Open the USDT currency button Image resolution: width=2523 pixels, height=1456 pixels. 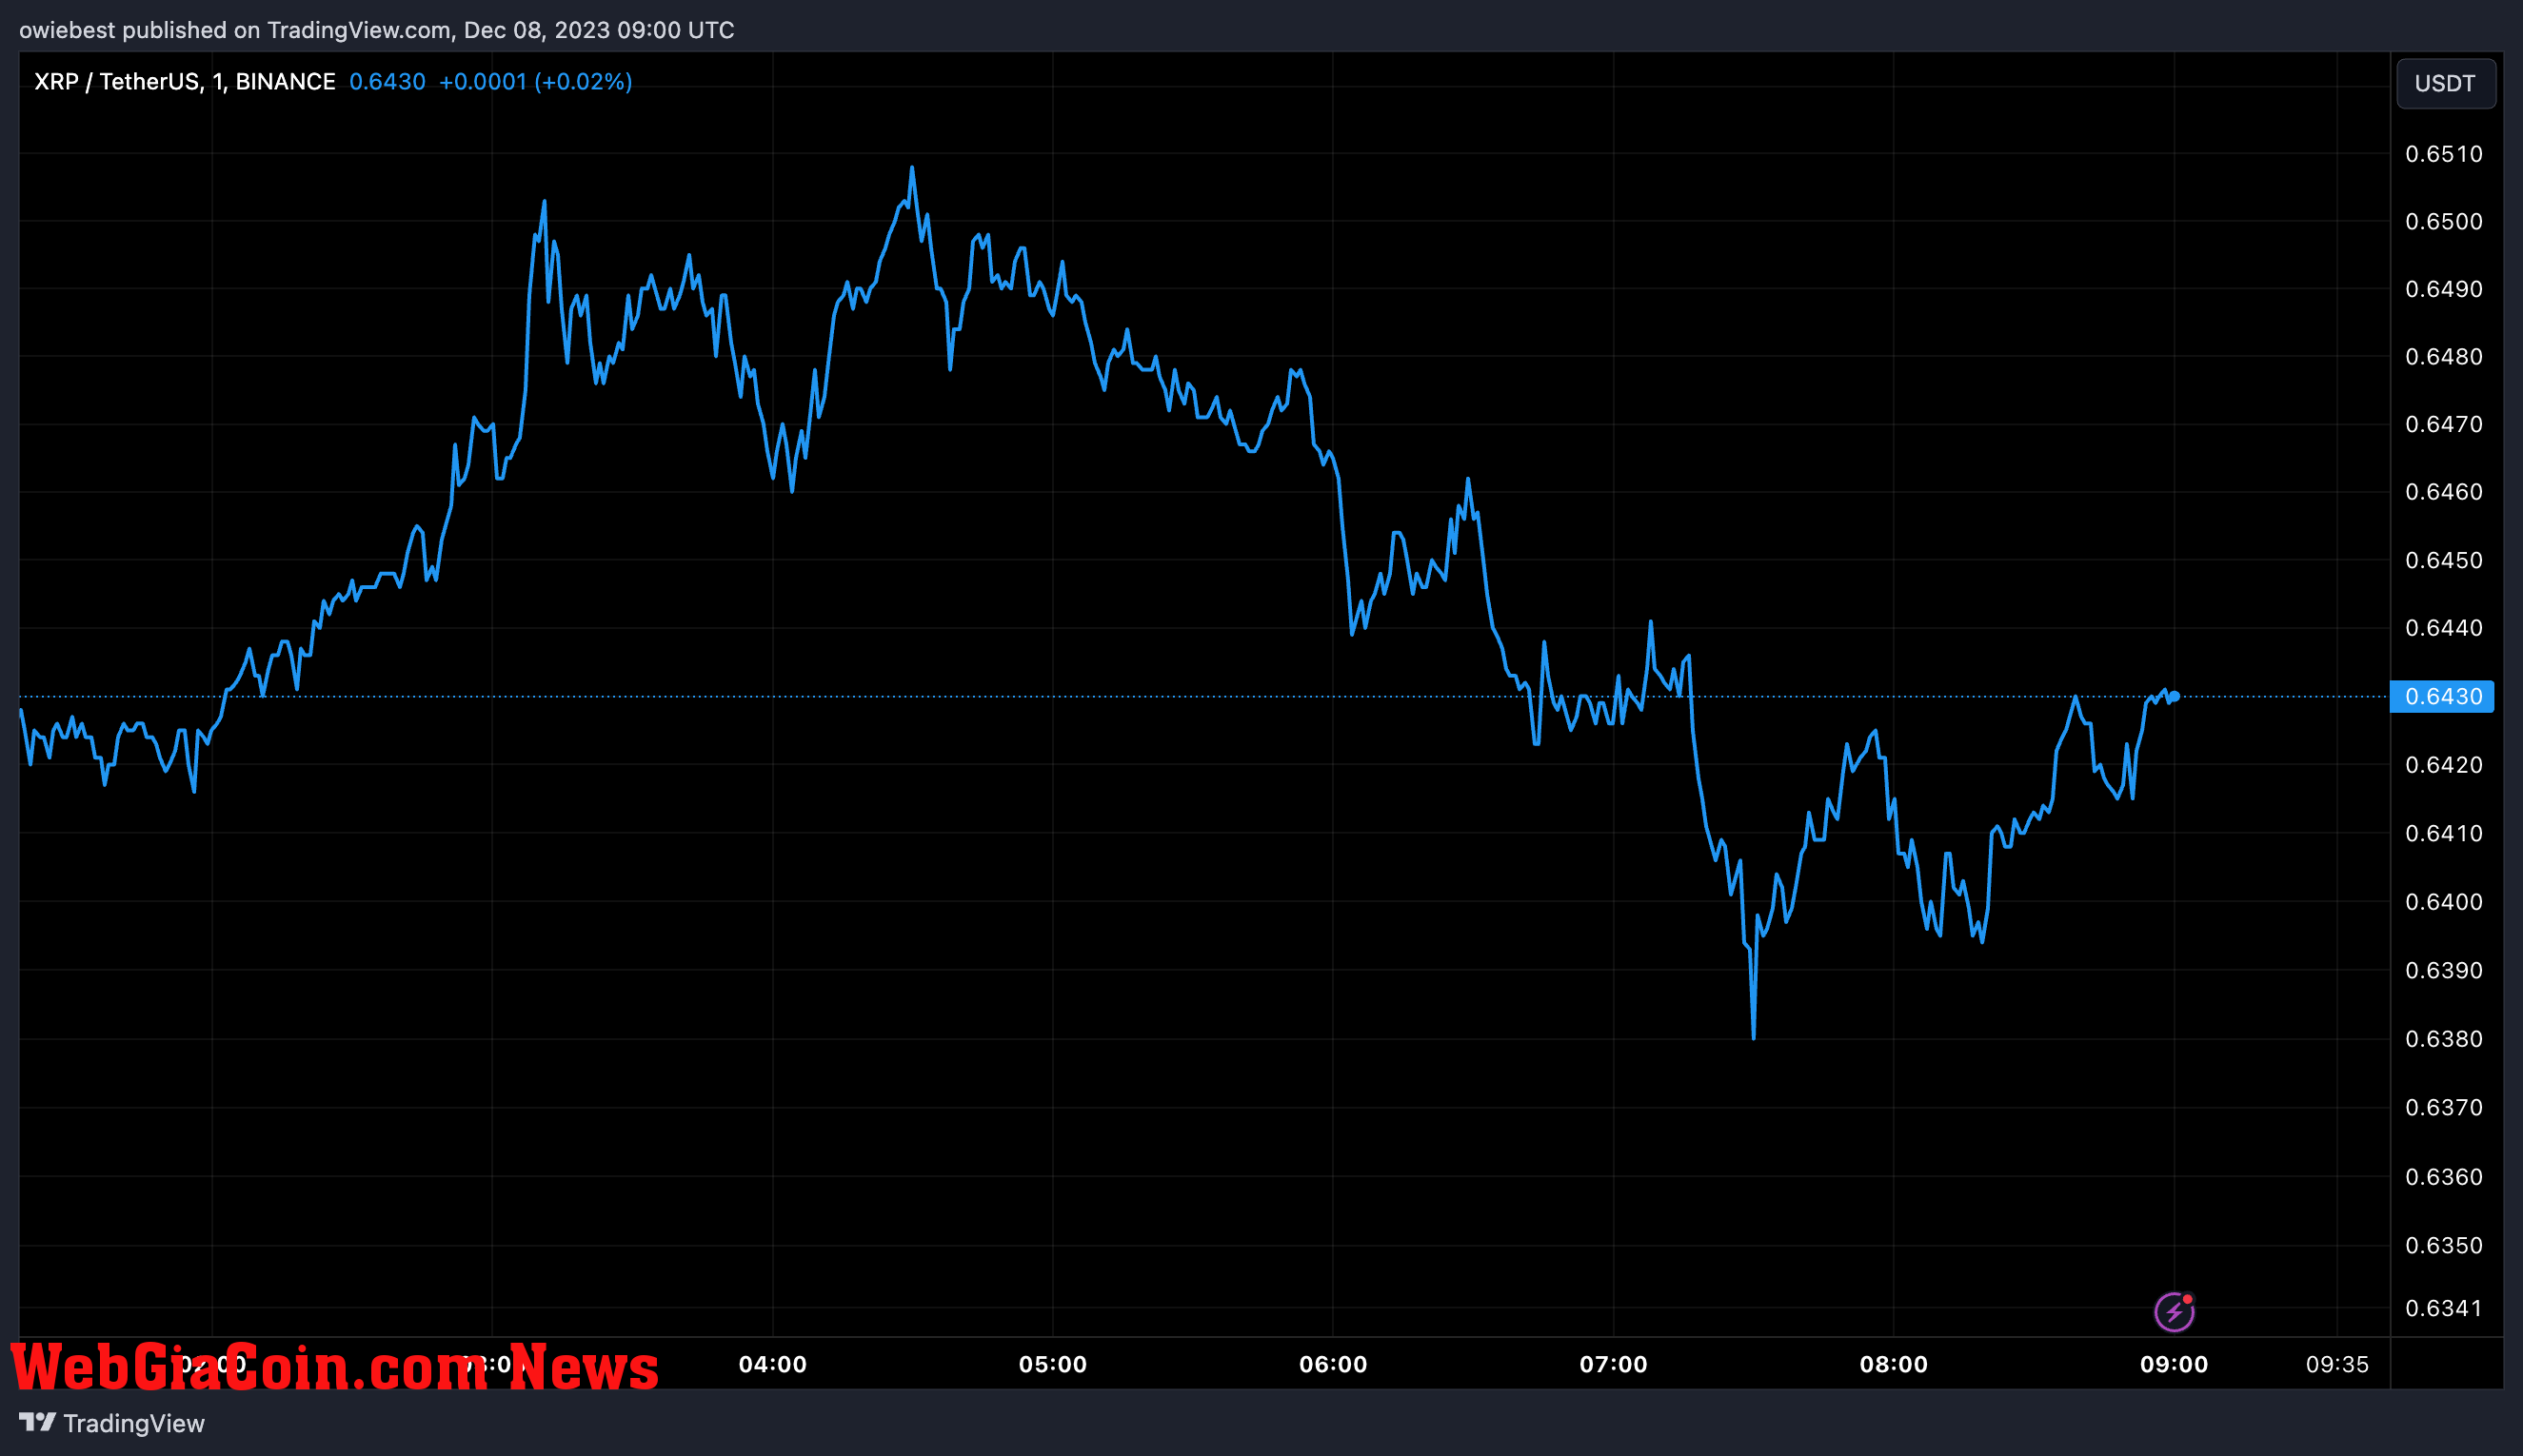[x=2445, y=83]
